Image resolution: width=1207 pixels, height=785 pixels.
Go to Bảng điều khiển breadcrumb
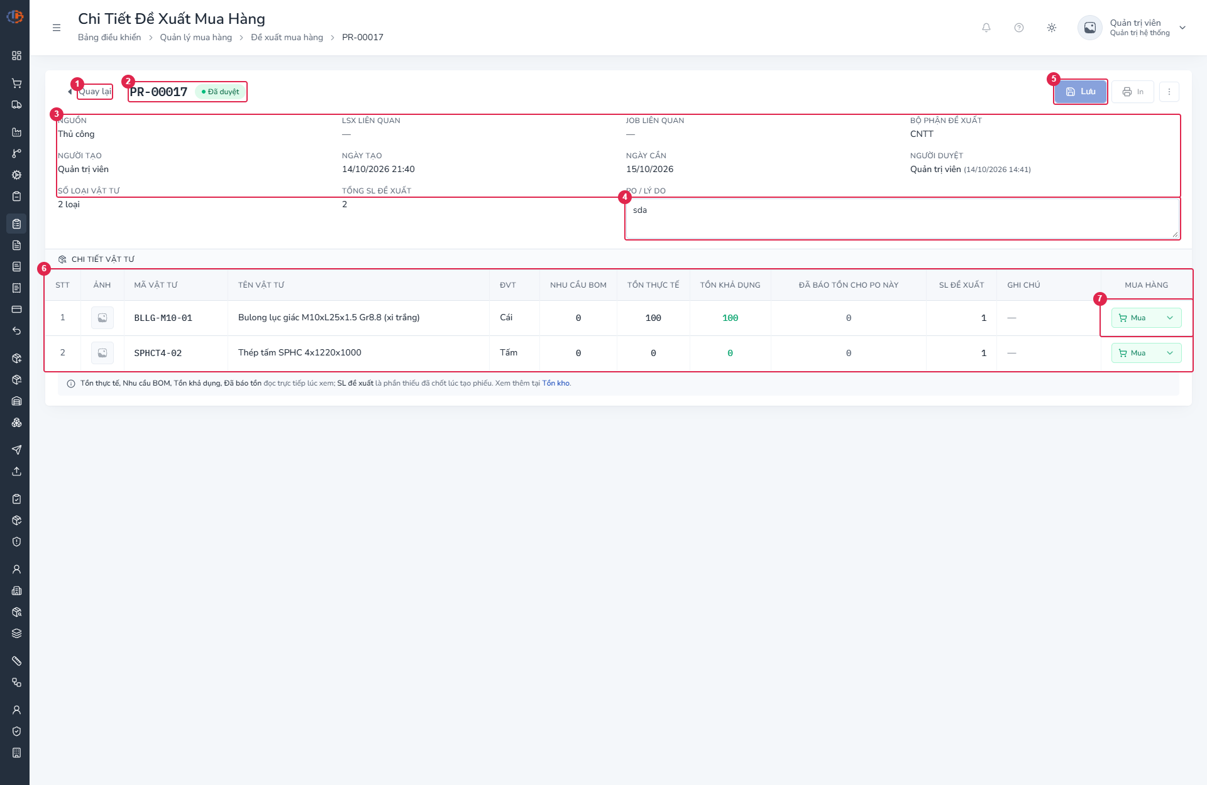click(109, 38)
